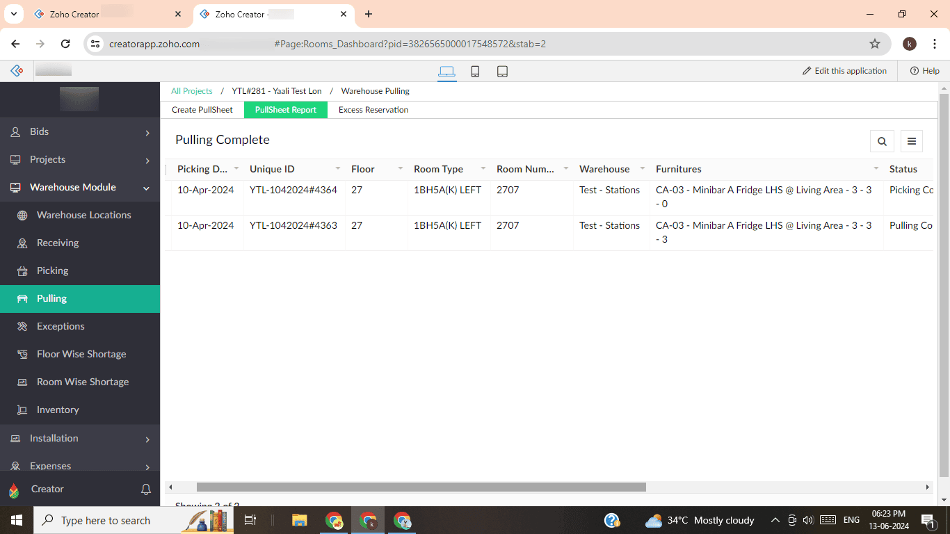Open the Create PullSheet tab
Viewport: 950px width, 534px height.
click(x=202, y=110)
